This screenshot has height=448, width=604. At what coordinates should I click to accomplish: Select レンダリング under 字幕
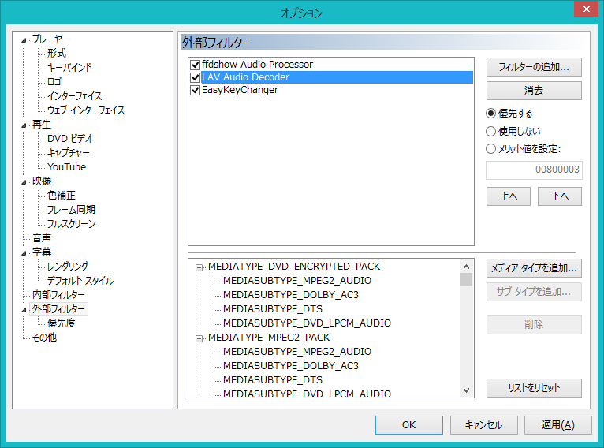(x=68, y=266)
